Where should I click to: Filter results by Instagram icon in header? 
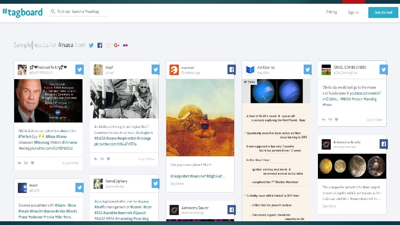[x=108, y=45]
